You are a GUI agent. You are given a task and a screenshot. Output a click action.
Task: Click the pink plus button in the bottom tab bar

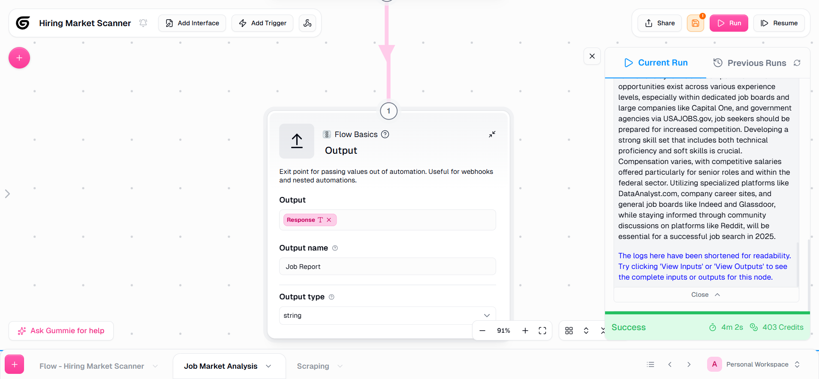(x=15, y=364)
